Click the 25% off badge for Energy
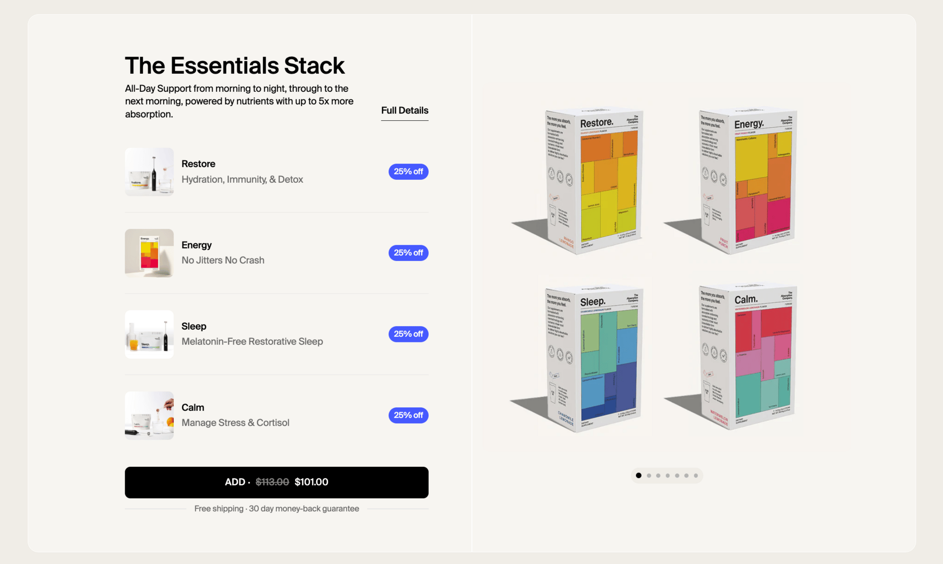 pos(408,253)
